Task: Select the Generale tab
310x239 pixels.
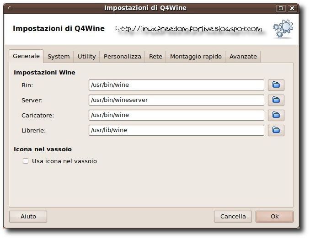Action: point(26,56)
